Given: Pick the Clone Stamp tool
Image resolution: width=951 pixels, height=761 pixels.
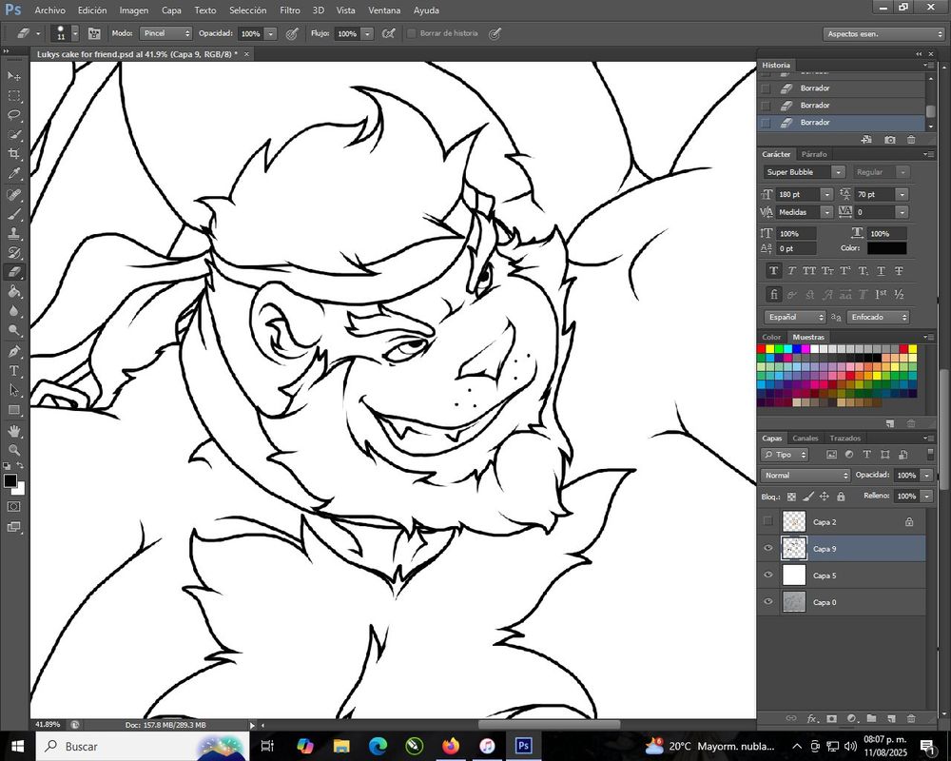Looking at the screenshot, I should (x=14, y=233).
